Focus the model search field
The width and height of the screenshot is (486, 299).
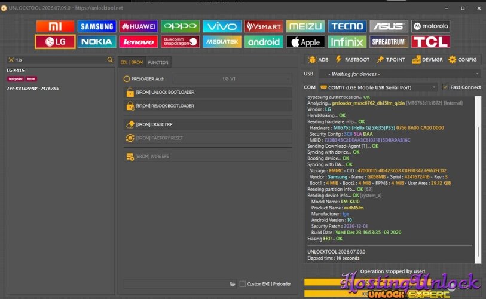pyautogui.click(x=60, y=60)
